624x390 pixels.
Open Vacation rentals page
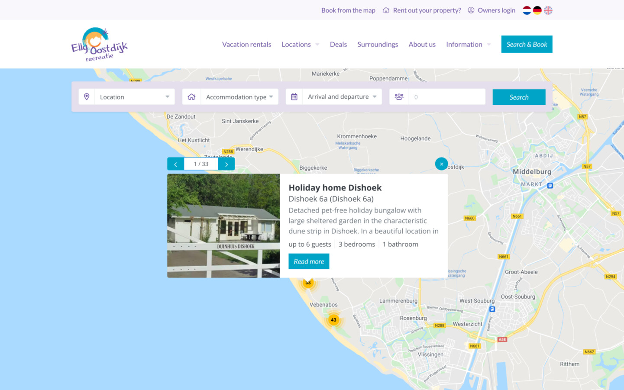pyautogui.click(x=246, y=45)
